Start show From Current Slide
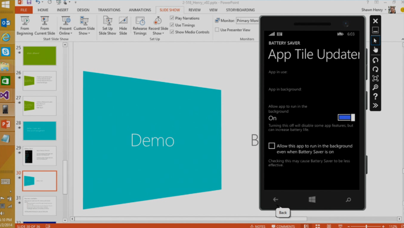Viewport: 404px width, 228px height. [45, 26]
